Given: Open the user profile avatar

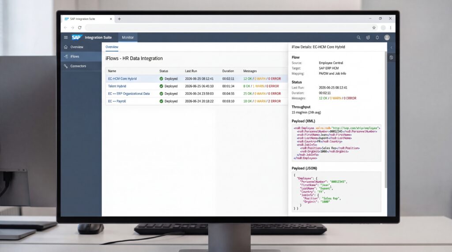Looking at the screenshot, I should (387, 37).
